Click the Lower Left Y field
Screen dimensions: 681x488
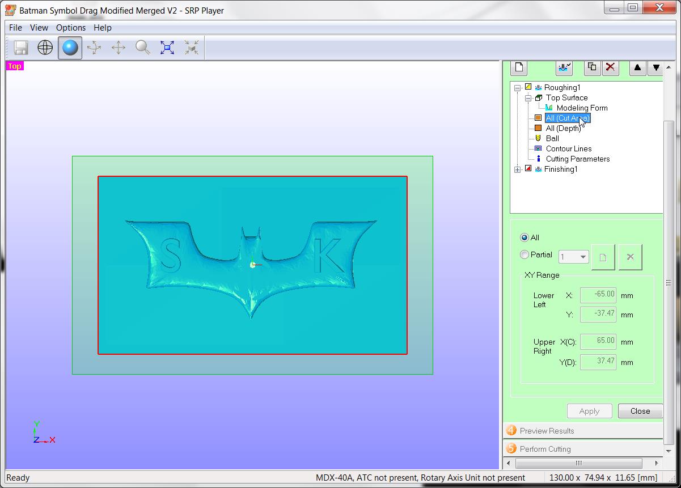[x=598, y=314]
